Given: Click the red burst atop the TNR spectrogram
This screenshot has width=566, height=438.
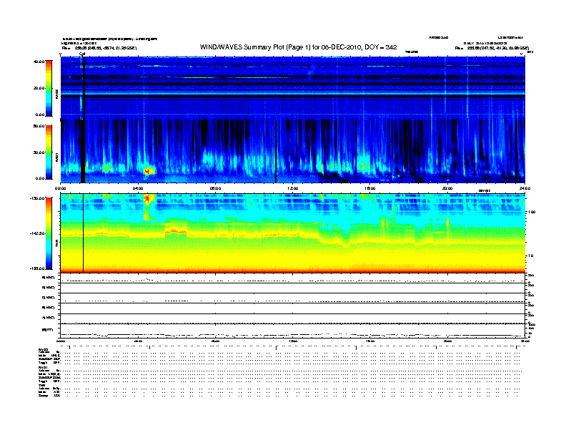Looking at the screenshot, I should click(x=148, y=198).
